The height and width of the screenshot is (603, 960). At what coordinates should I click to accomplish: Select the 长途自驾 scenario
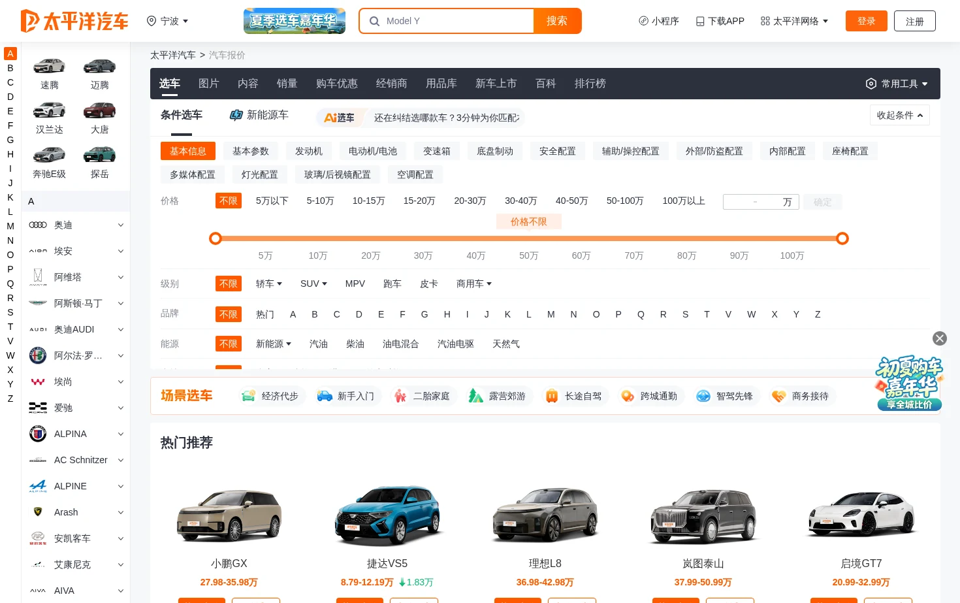[x=573, y=396]
